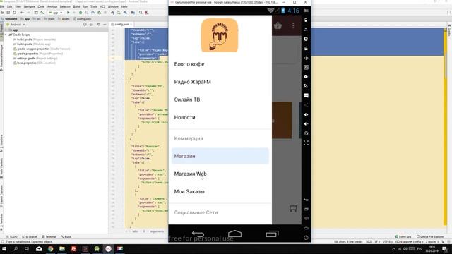Open the Device File Explorer panel
Screen dimensions: 452x254
430,237
